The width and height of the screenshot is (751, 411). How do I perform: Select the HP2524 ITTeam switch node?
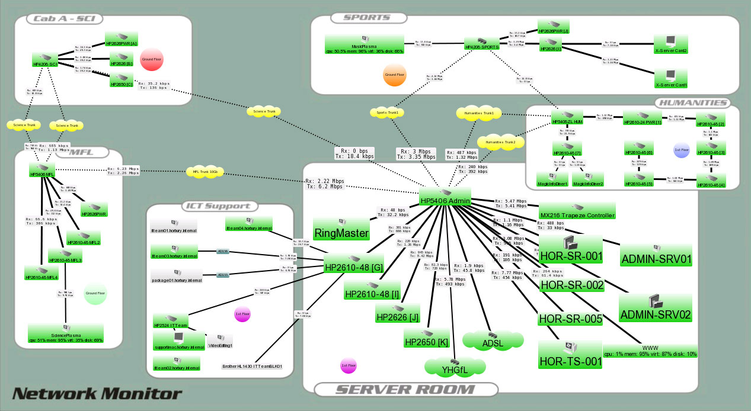tap(171, 321)
